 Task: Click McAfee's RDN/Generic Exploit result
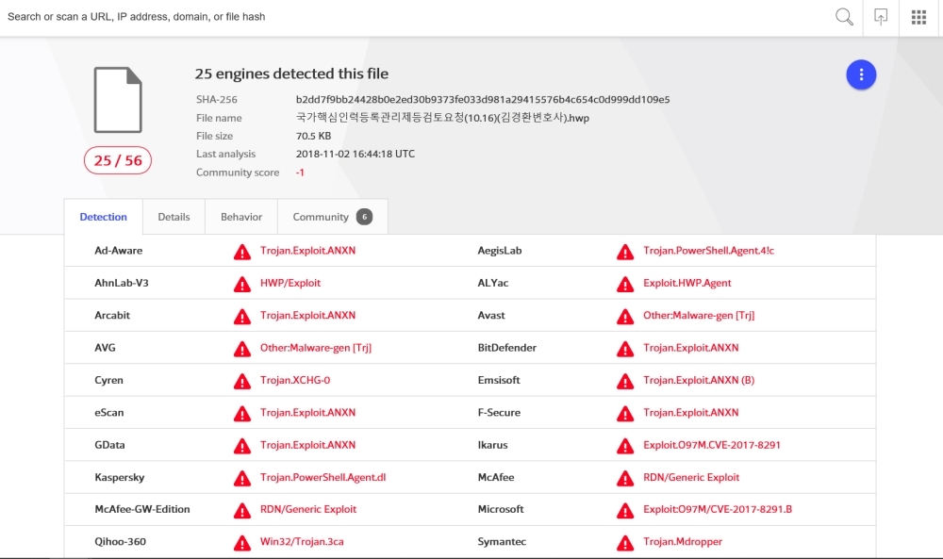tap(691, 478)
